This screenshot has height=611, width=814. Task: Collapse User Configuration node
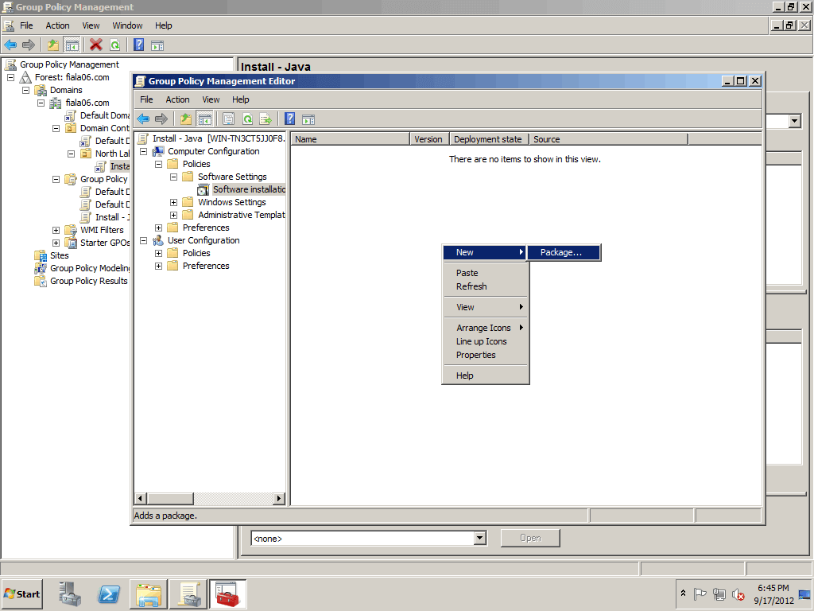point(144,240)
